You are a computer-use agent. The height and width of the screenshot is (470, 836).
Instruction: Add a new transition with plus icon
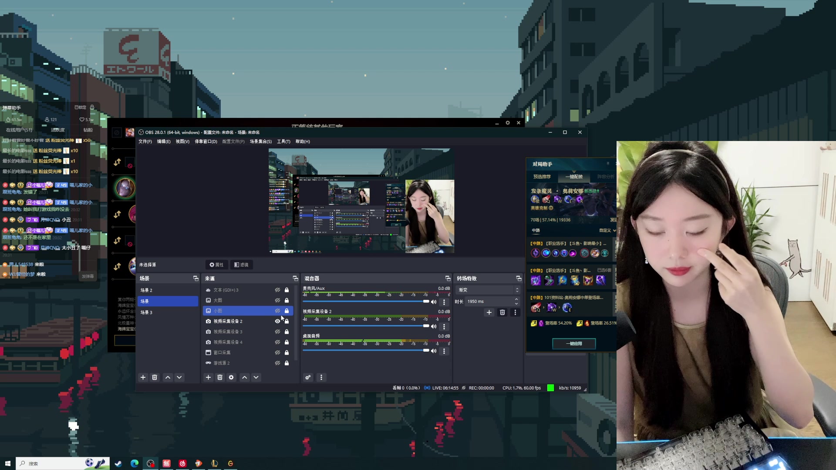[489, 312]
